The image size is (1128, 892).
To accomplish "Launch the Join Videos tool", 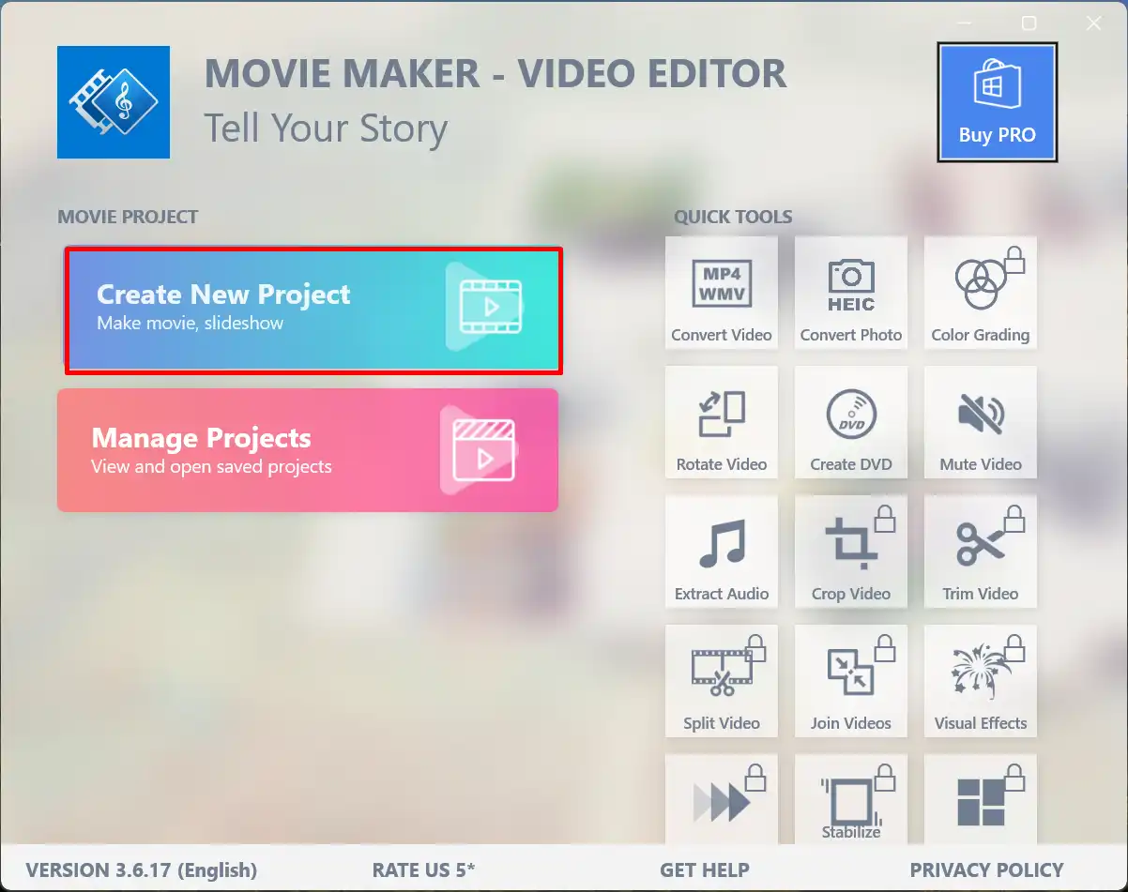I will click(851, 681).
